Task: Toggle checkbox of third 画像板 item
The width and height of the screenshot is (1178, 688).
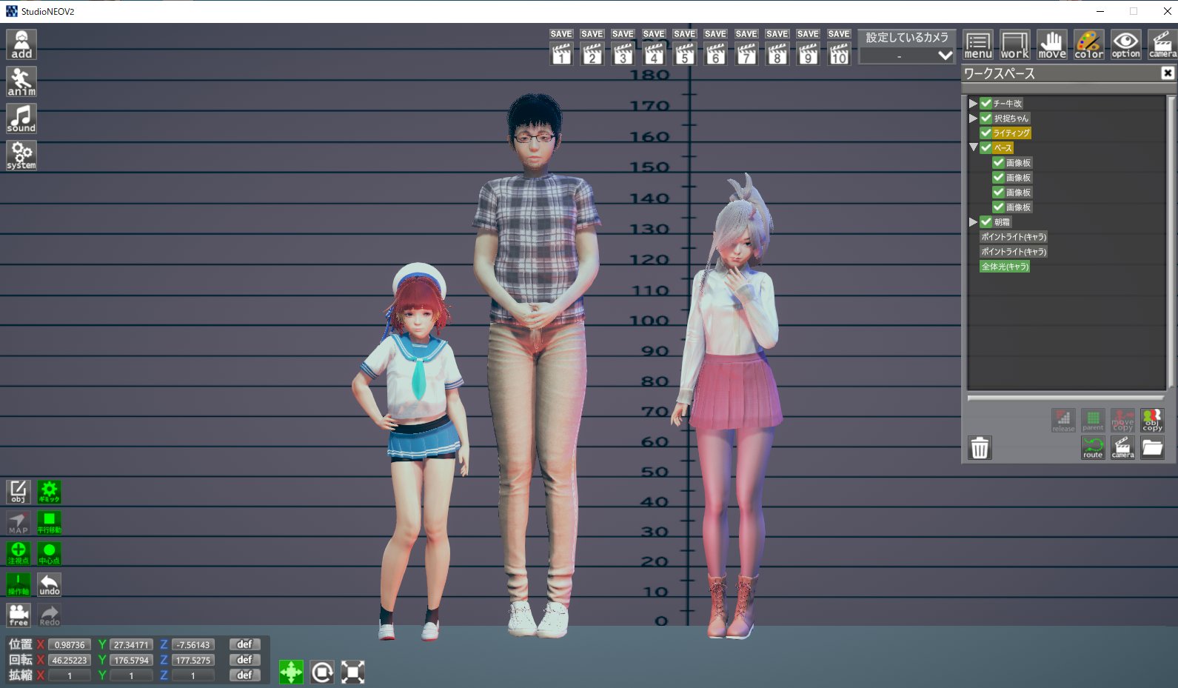Action: [999, 193]
